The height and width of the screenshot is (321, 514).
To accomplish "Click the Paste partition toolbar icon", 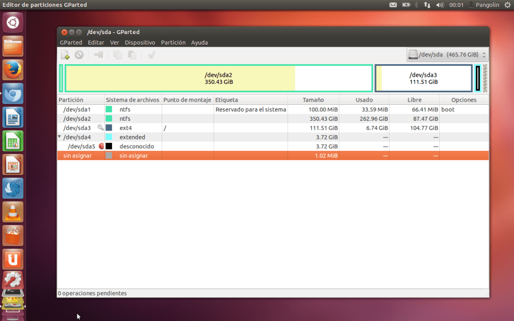I will 132,55.
